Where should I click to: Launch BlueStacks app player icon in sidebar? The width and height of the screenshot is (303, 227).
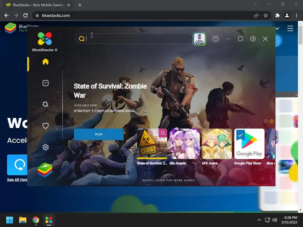point(45,170)
